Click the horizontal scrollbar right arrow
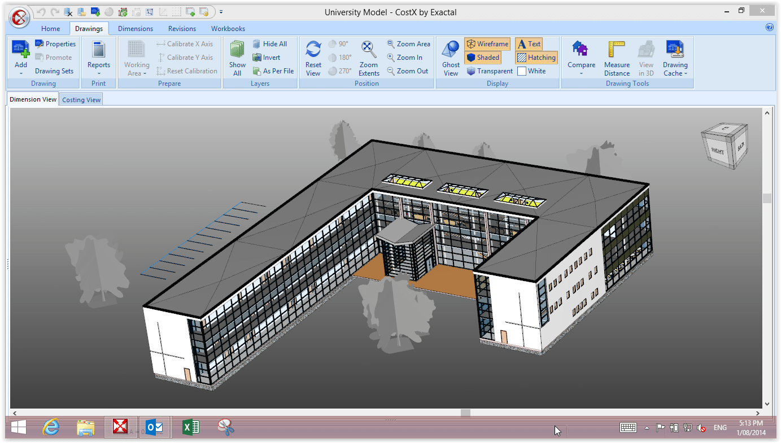 758,413
